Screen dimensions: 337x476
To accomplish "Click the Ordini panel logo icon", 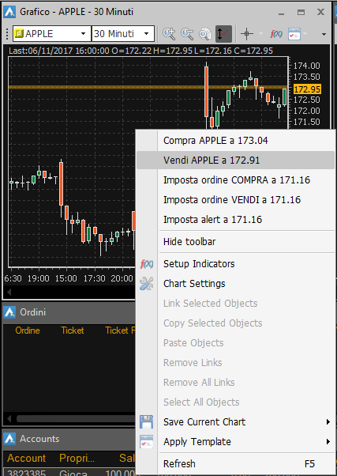I will coord(9,312).
